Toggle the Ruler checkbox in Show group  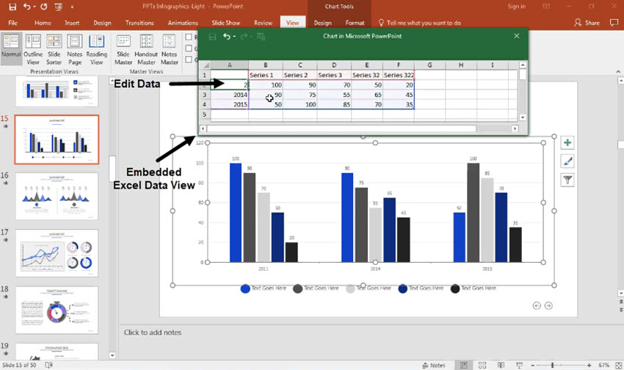coord(189,37)
